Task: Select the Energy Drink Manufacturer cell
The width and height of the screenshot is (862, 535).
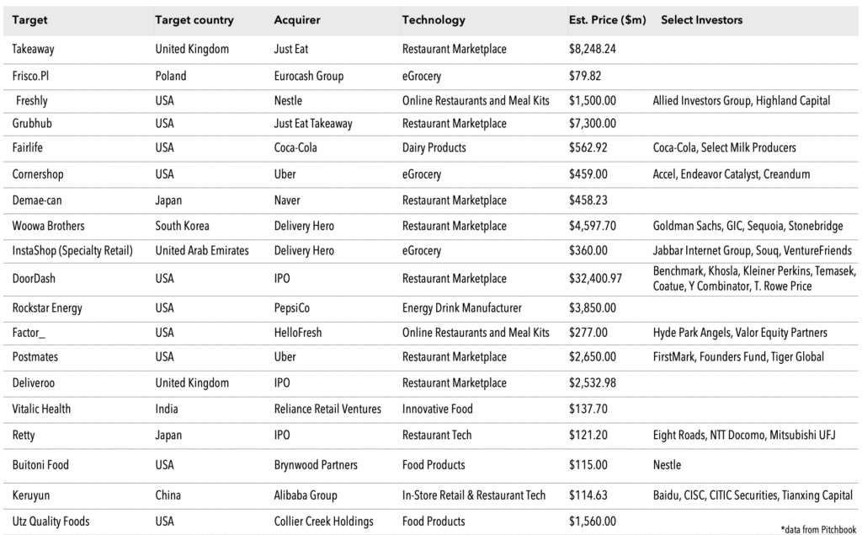Action: (x=462, y=308)
